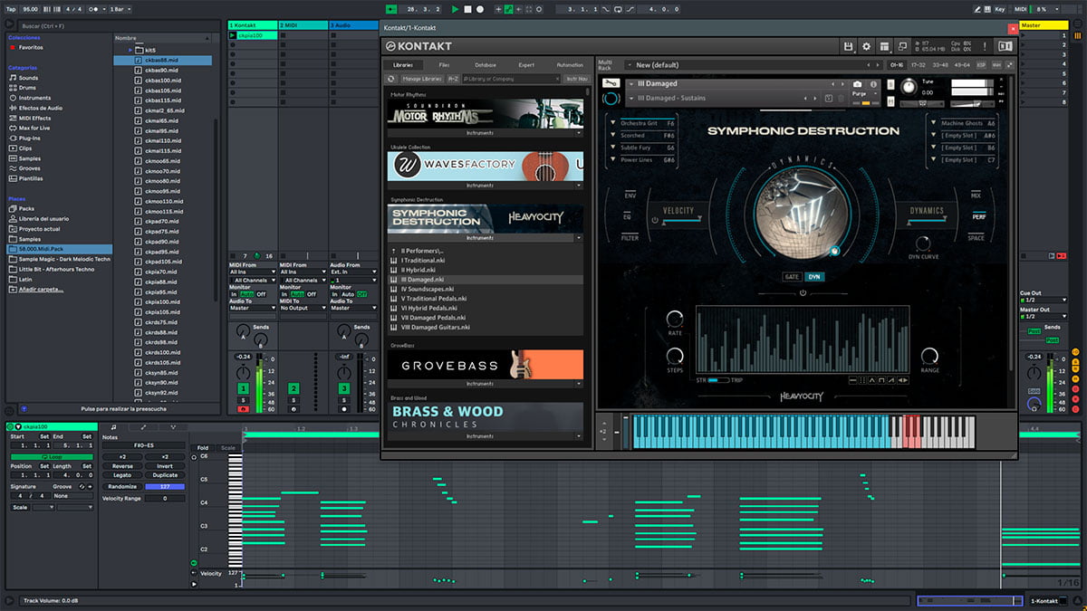
Task: Click the Manage Libraries button
Action: pos(421,79)
